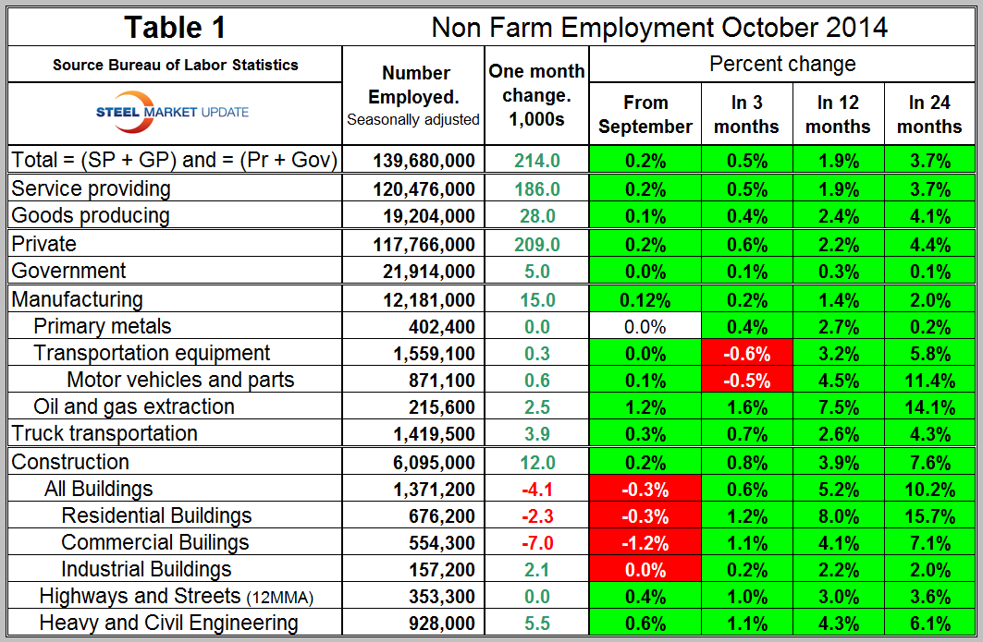Click the One month change column header
983x642 pixels.
point(537,94)
